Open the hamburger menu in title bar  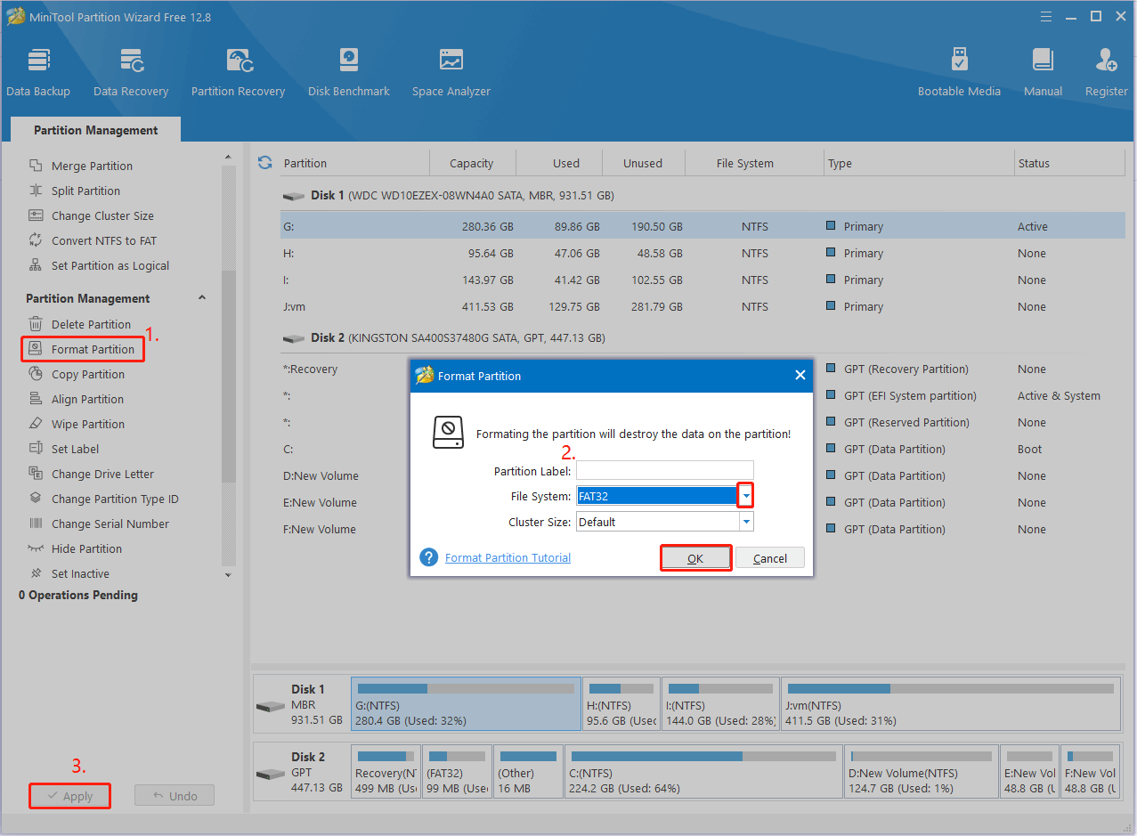(1045, 17)
